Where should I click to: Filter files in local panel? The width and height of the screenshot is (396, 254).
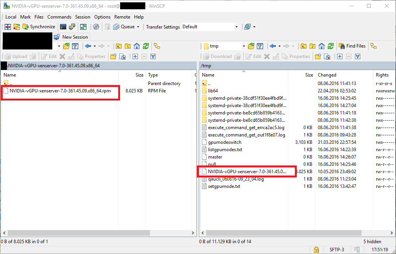[75, 46]
